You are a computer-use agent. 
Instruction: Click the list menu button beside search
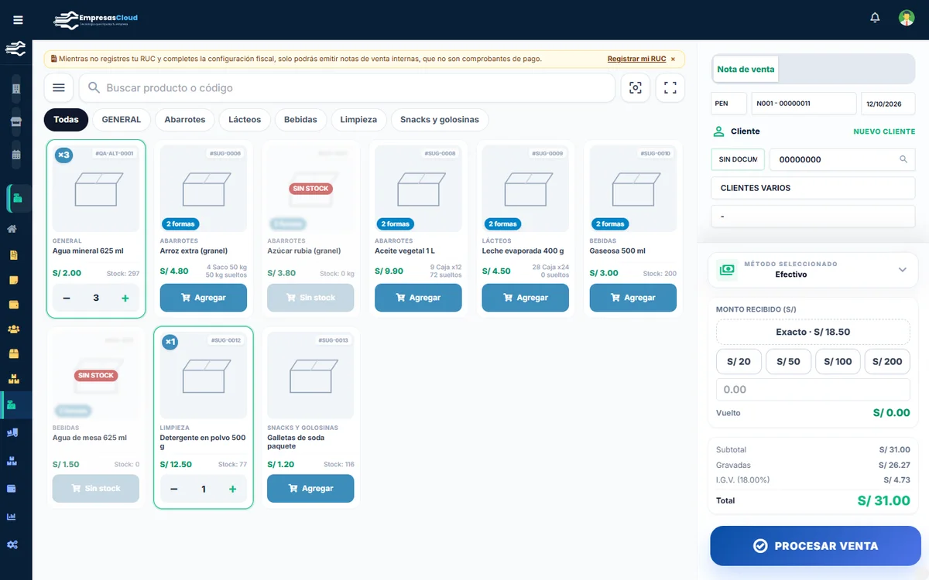[59, 87]
